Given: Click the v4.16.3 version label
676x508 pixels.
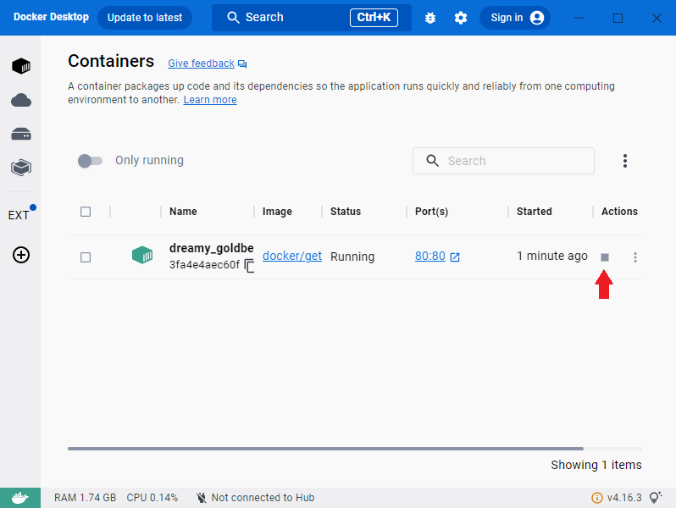Looking at the screenshot, I should (x=623, y=498).
